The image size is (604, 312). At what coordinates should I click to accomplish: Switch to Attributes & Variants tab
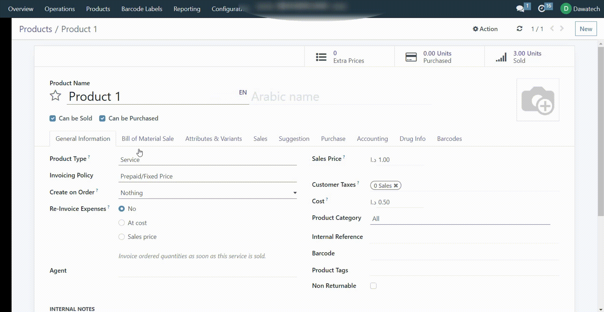pos(213,139)
